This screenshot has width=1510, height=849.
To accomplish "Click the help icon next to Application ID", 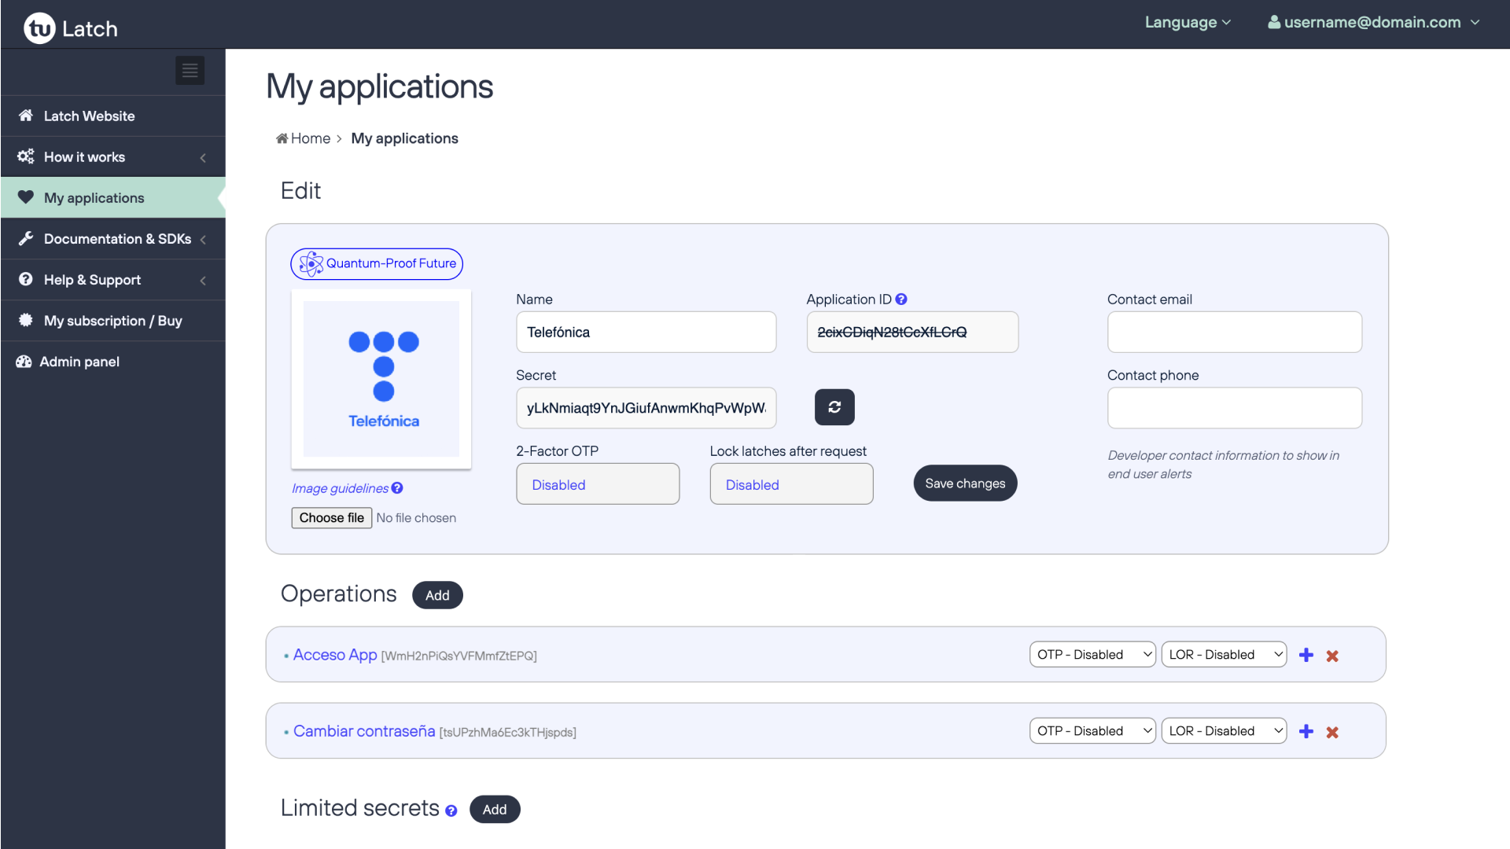I will pos(902,299).
